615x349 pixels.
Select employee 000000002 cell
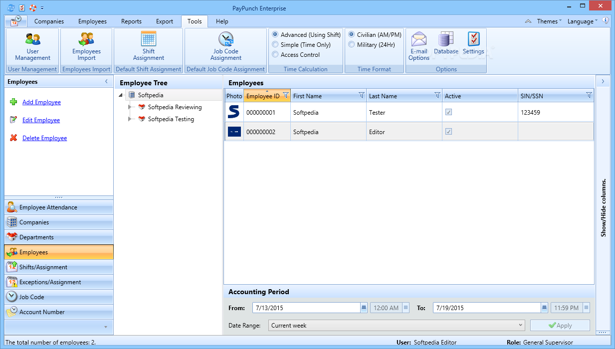[x=267, y=132]
